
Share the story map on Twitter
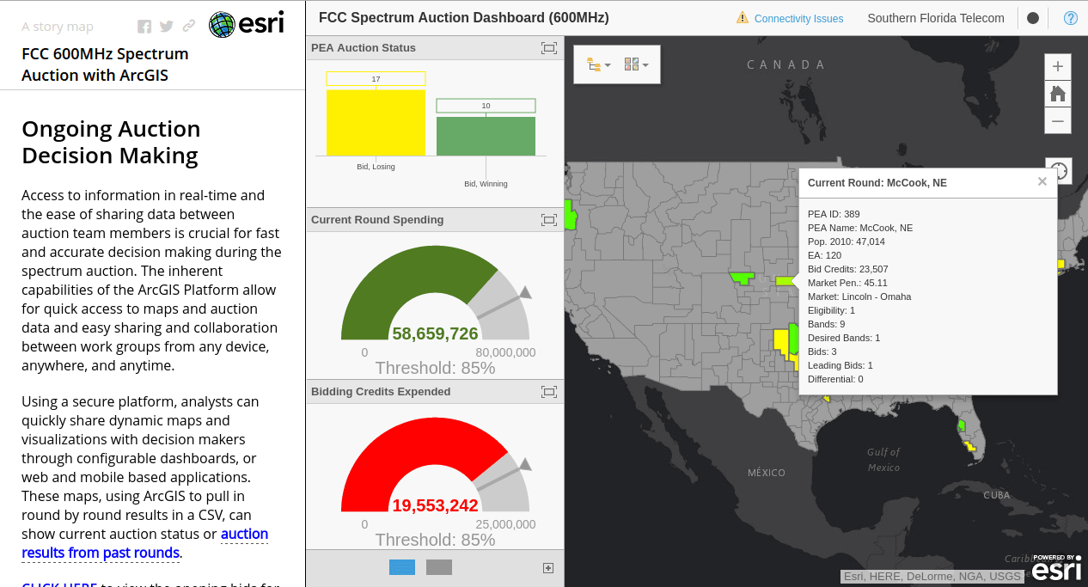click(167, 27)
